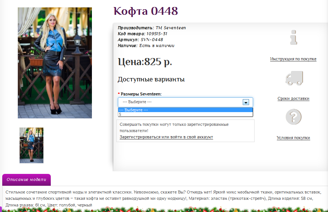Screen dimensions: 328x212
Task: Open the large product photo
Action: 55,63
